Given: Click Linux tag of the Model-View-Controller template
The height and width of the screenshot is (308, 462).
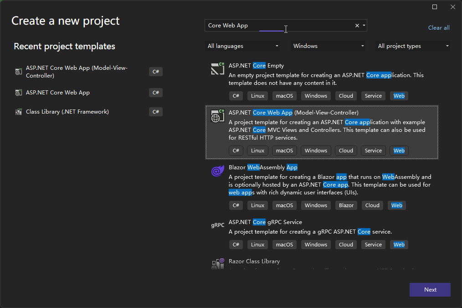Looking at the screenshot, I should (x=257, y=151).
